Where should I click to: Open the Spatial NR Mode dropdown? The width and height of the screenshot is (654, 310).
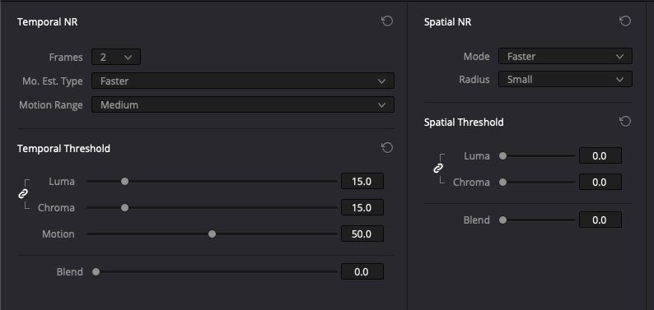tap(565, 56)
